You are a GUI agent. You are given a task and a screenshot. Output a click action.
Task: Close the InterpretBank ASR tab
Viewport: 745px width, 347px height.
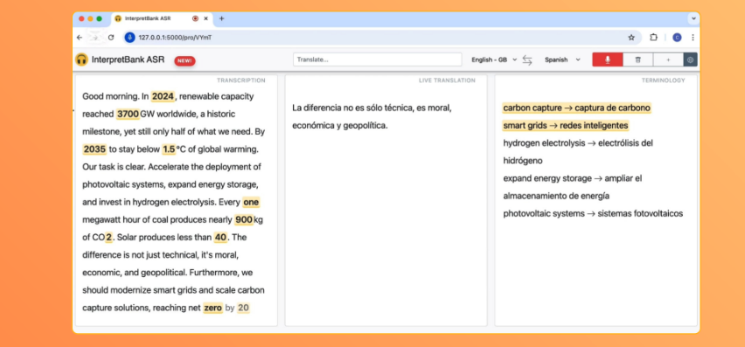coord(205,18)
